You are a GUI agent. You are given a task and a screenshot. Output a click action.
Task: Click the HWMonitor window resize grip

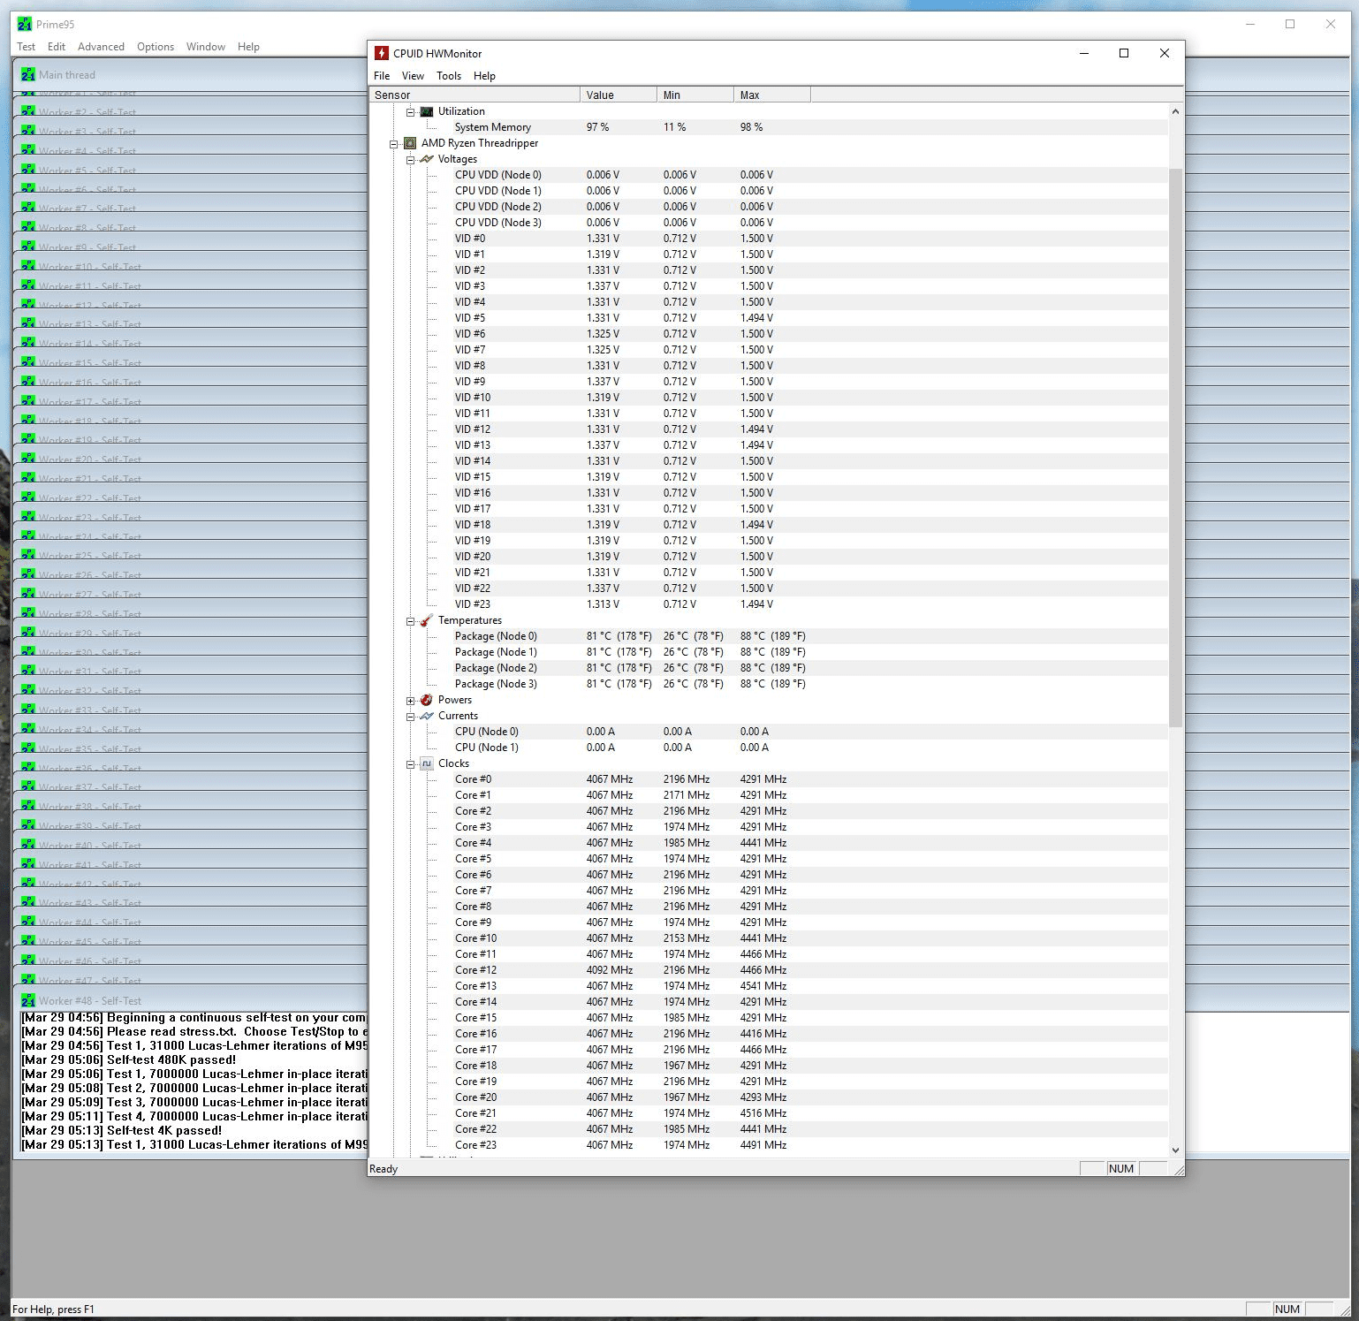pyautogui.click(x=1178, y=1170)
